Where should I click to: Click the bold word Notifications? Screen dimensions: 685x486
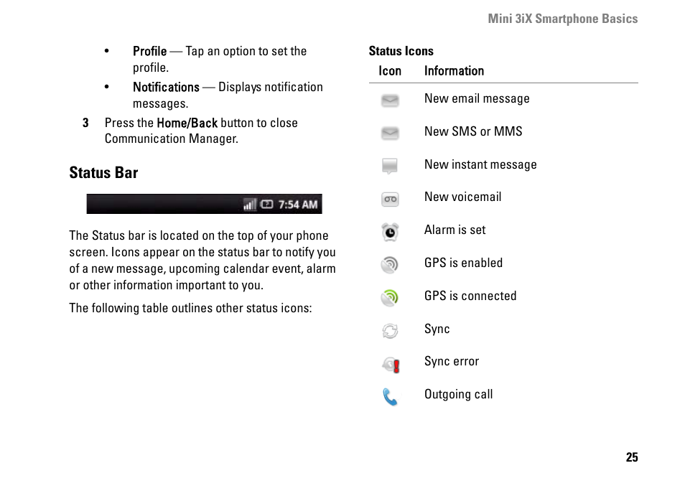click(166, 87)
